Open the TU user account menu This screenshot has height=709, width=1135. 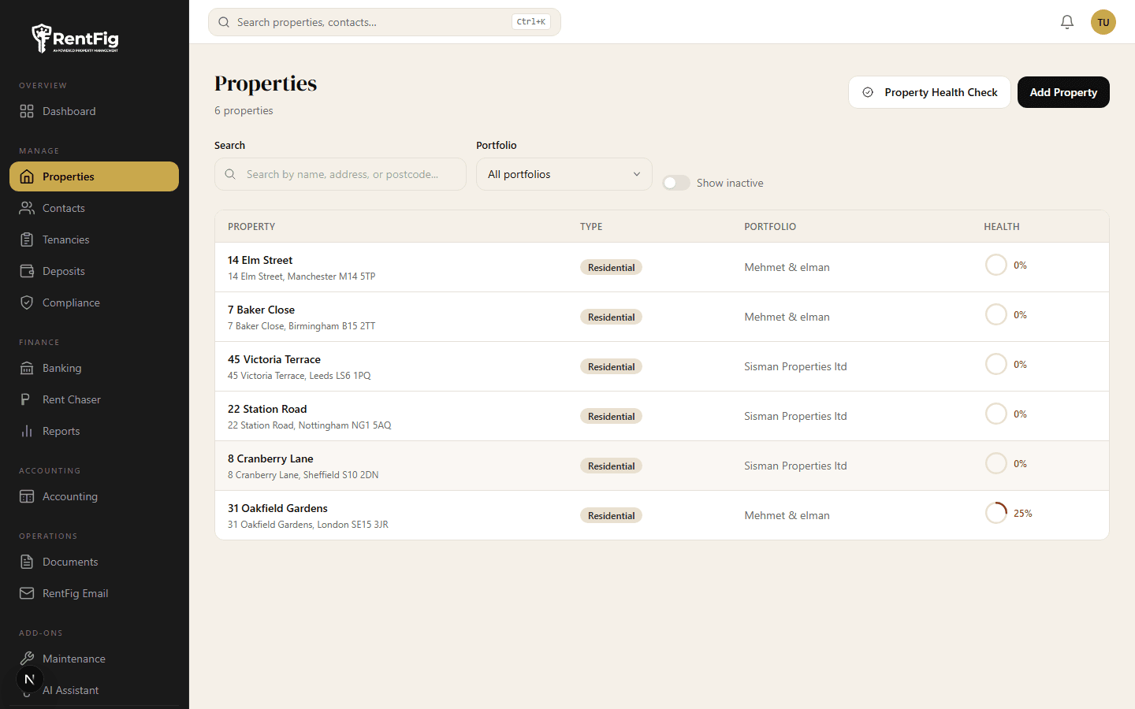pos(1103,21)
